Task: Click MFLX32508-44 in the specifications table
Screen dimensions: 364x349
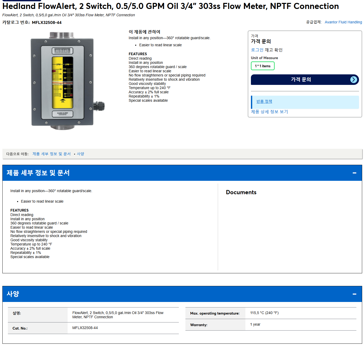Action: (x=85, y=328)
